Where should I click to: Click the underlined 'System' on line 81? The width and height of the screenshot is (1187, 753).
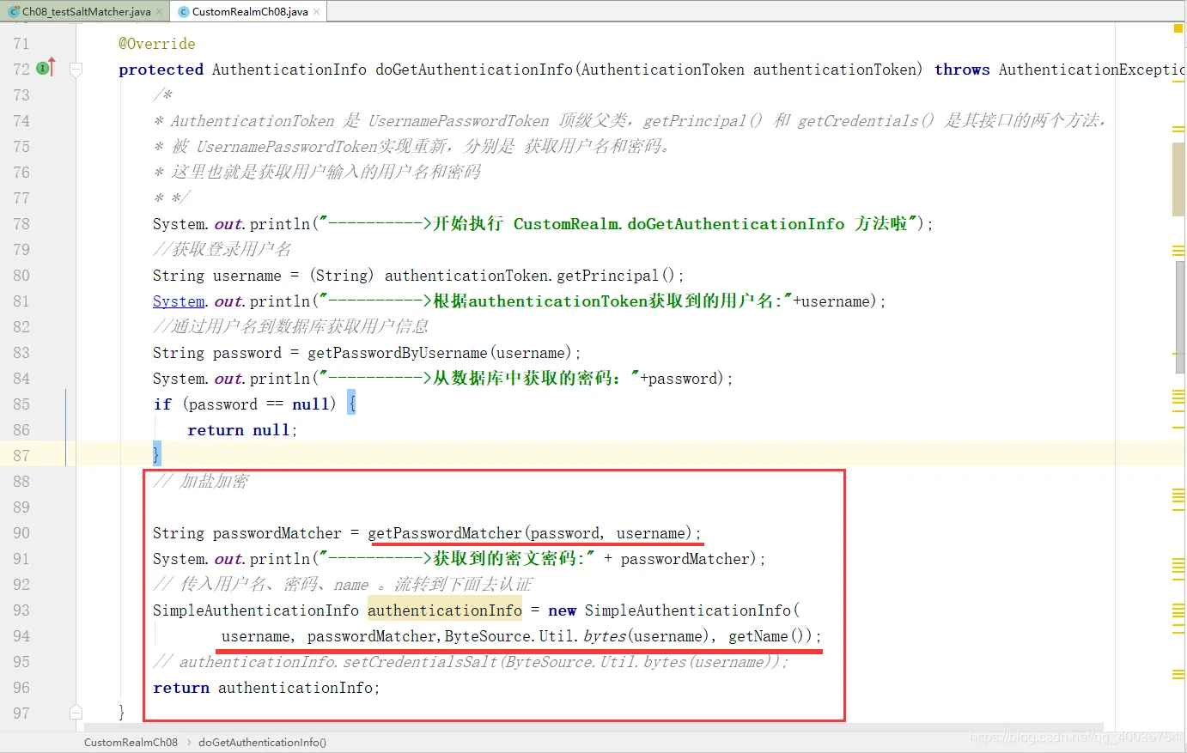tap(179, 301)
